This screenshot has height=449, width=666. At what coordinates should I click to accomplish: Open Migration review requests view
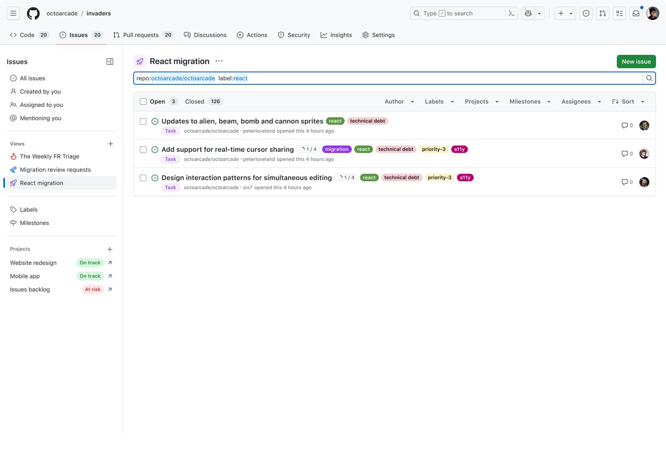(60, 170)
